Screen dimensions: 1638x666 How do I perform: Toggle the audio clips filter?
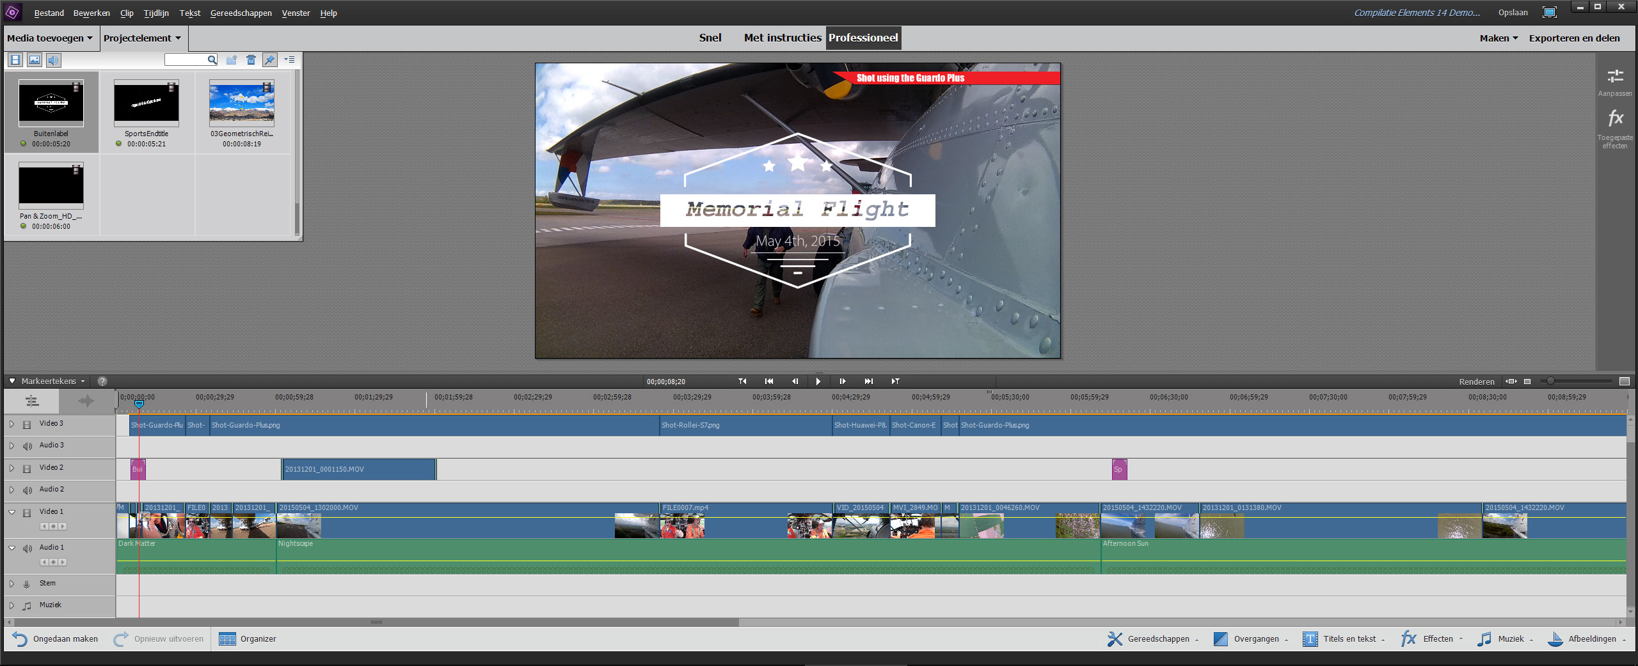[54, 60]
